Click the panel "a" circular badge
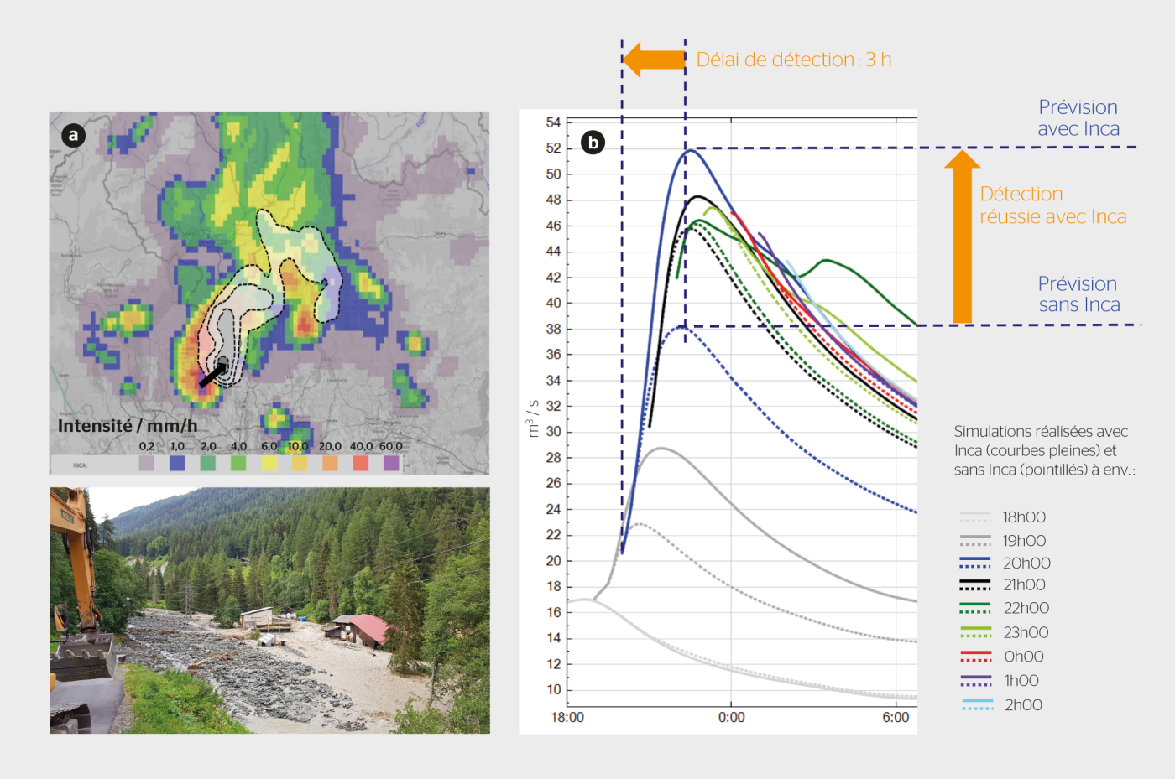 tap(74, 134)
